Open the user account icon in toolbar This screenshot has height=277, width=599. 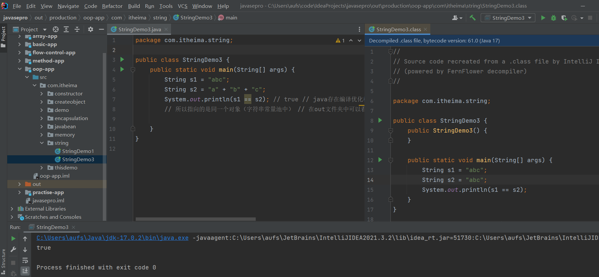(x=457, y=18)
